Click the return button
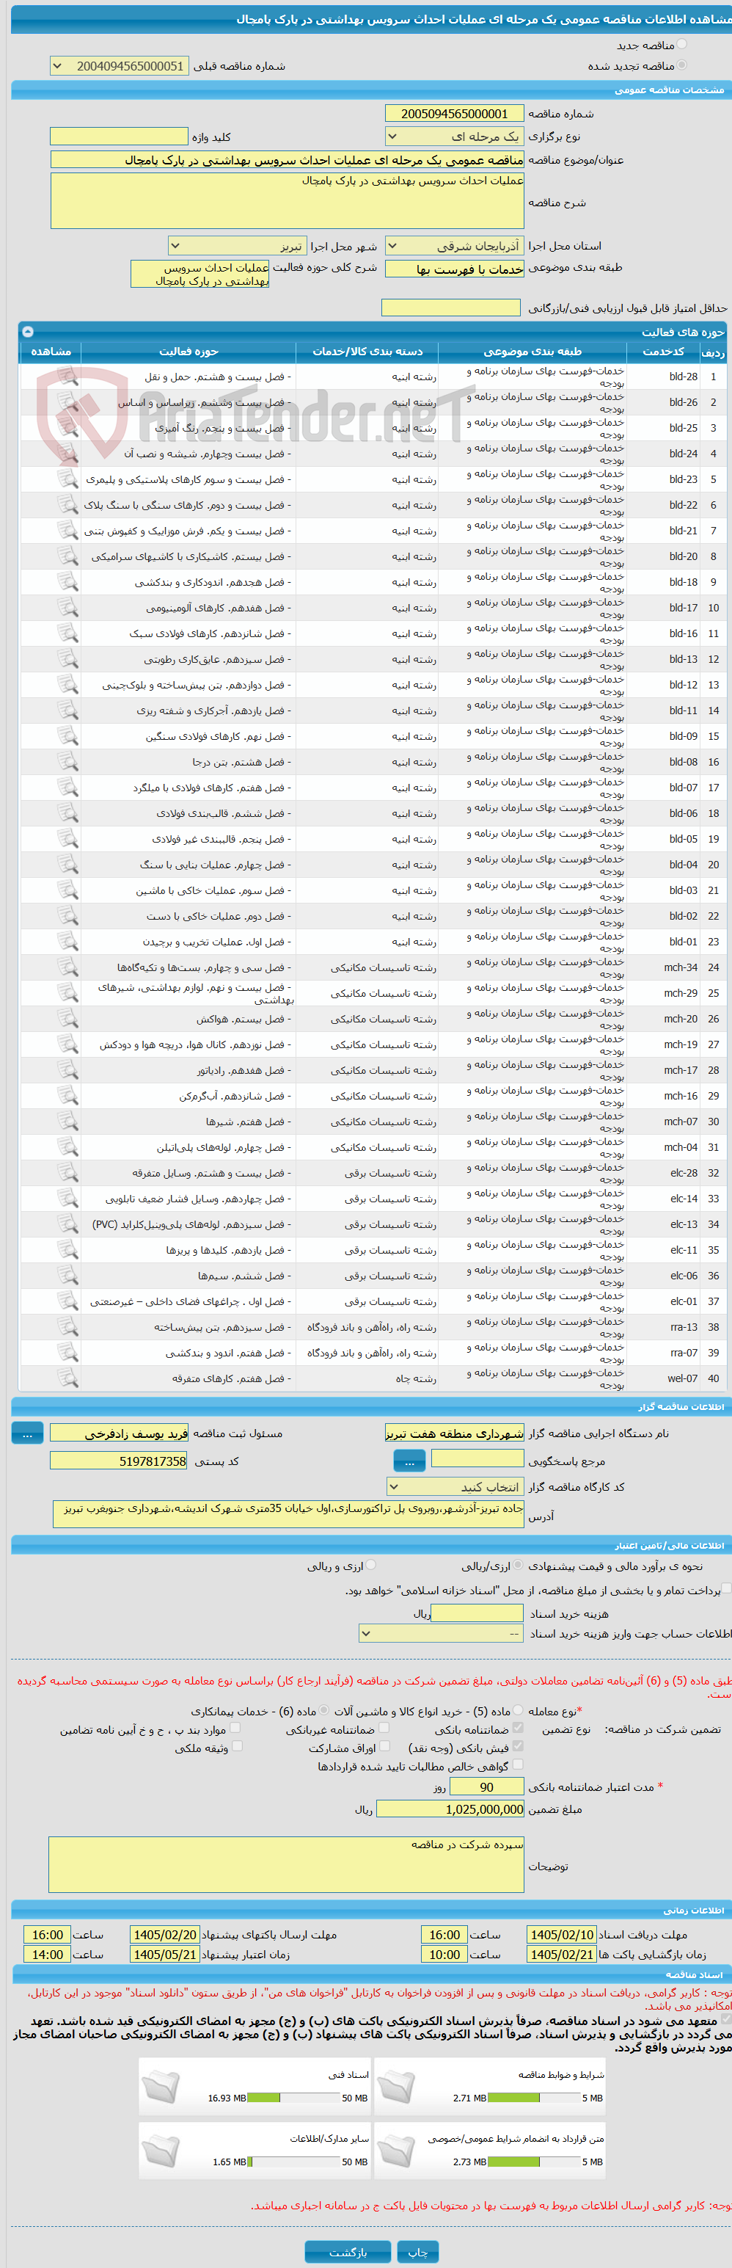Screen dimensions: 732x2268 [x=348, y=2252]
